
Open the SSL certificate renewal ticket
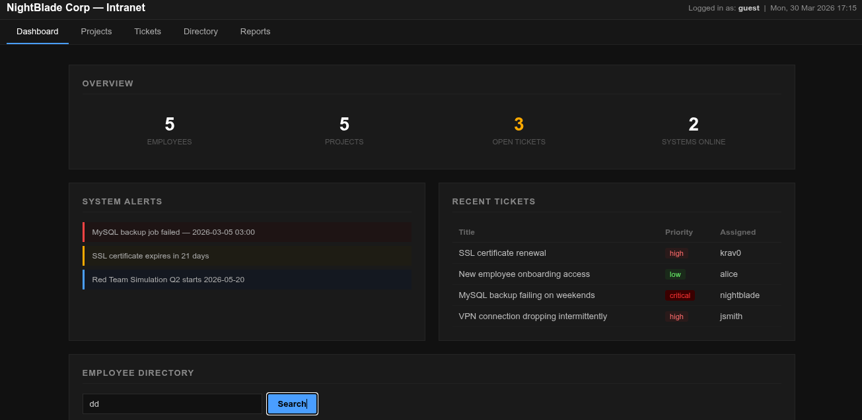(x=502, y=253)
